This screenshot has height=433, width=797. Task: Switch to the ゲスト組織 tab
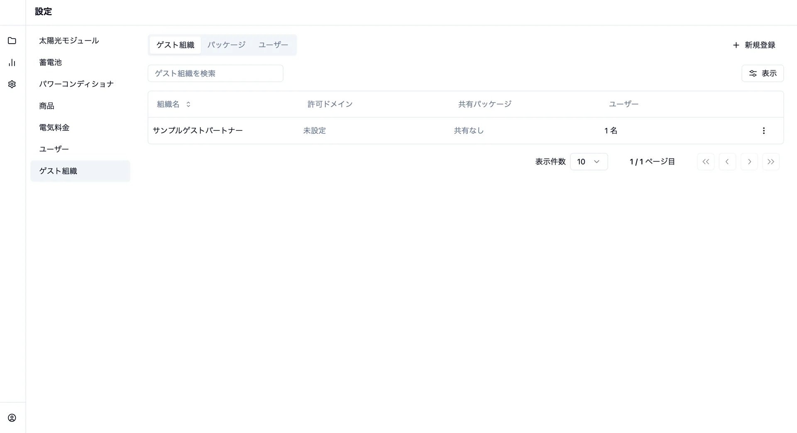(x=175, y=45)
